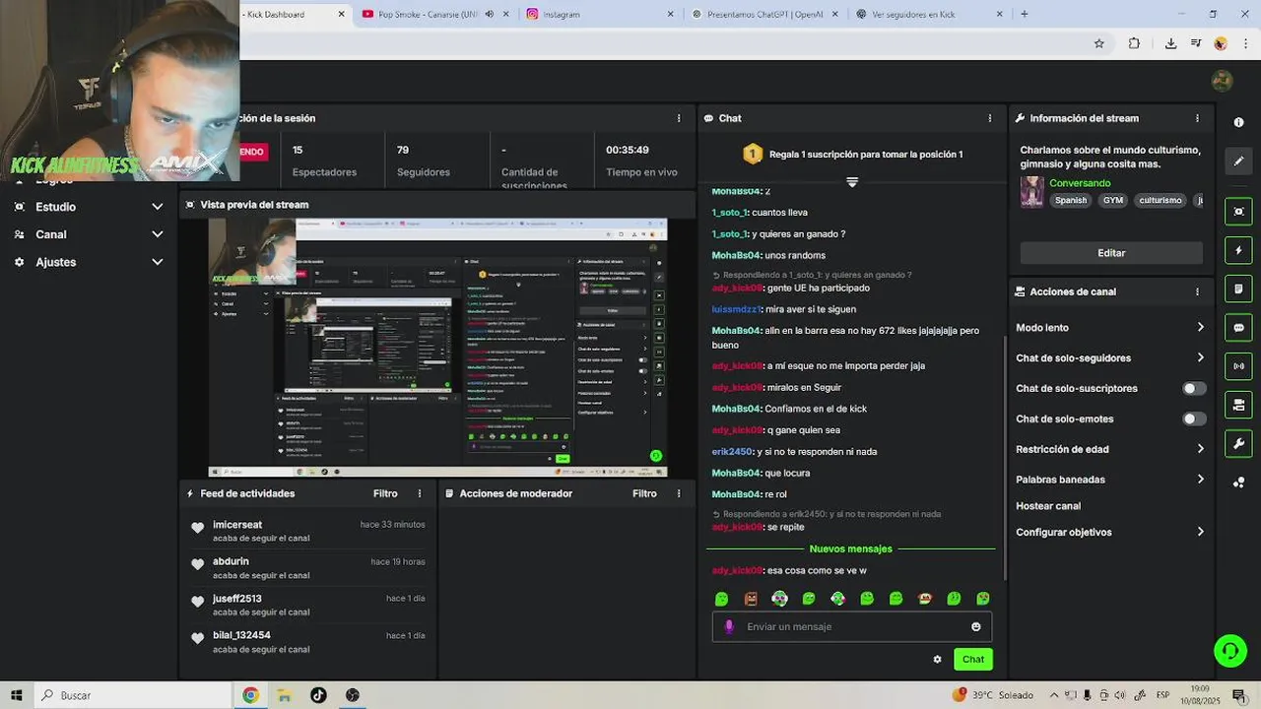Image resolution: width=1261 pixels, height=709 pixels.
Task: Expand the Estudio sidebar section
Action: point(89,207)
